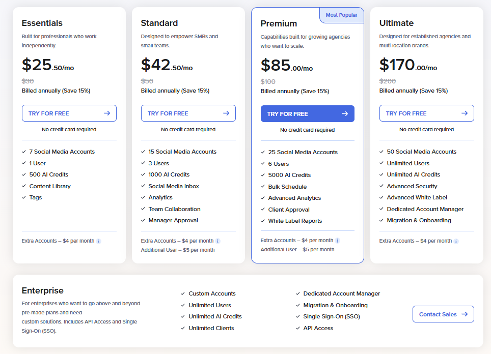
Task: Click the info icon beside Essentials Extra Accounts
Action: 98,241
